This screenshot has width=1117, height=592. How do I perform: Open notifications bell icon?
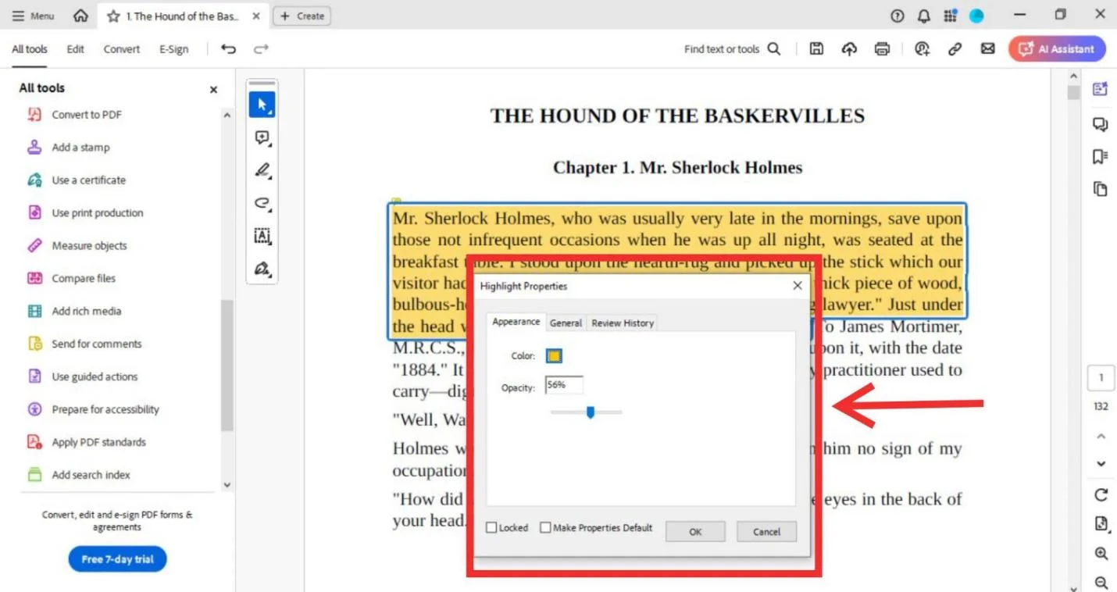click(x=924, y=16)
